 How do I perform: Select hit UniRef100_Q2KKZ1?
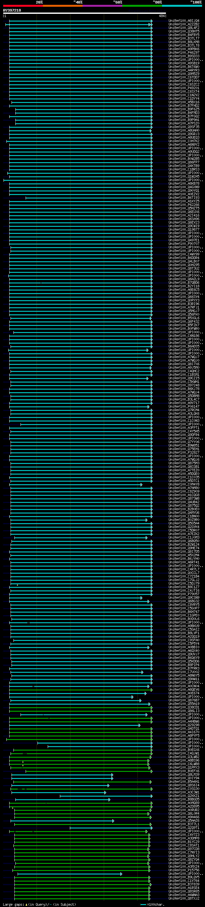tap(184, 796)
